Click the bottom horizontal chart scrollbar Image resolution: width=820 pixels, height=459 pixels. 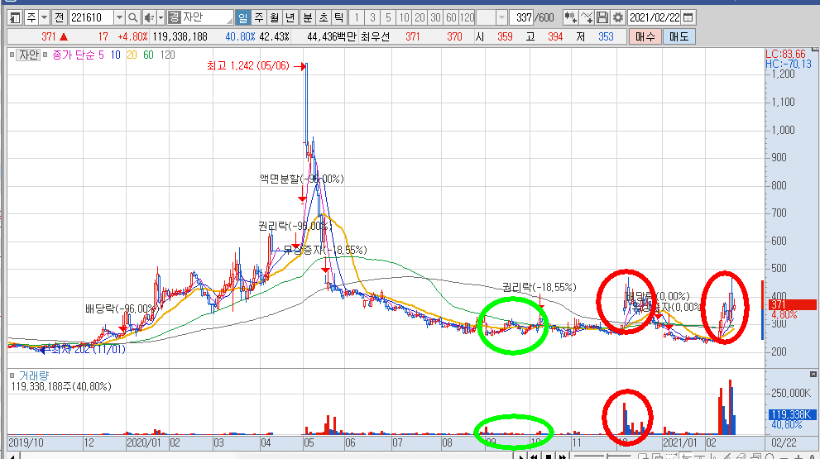(x=248, y=455)
